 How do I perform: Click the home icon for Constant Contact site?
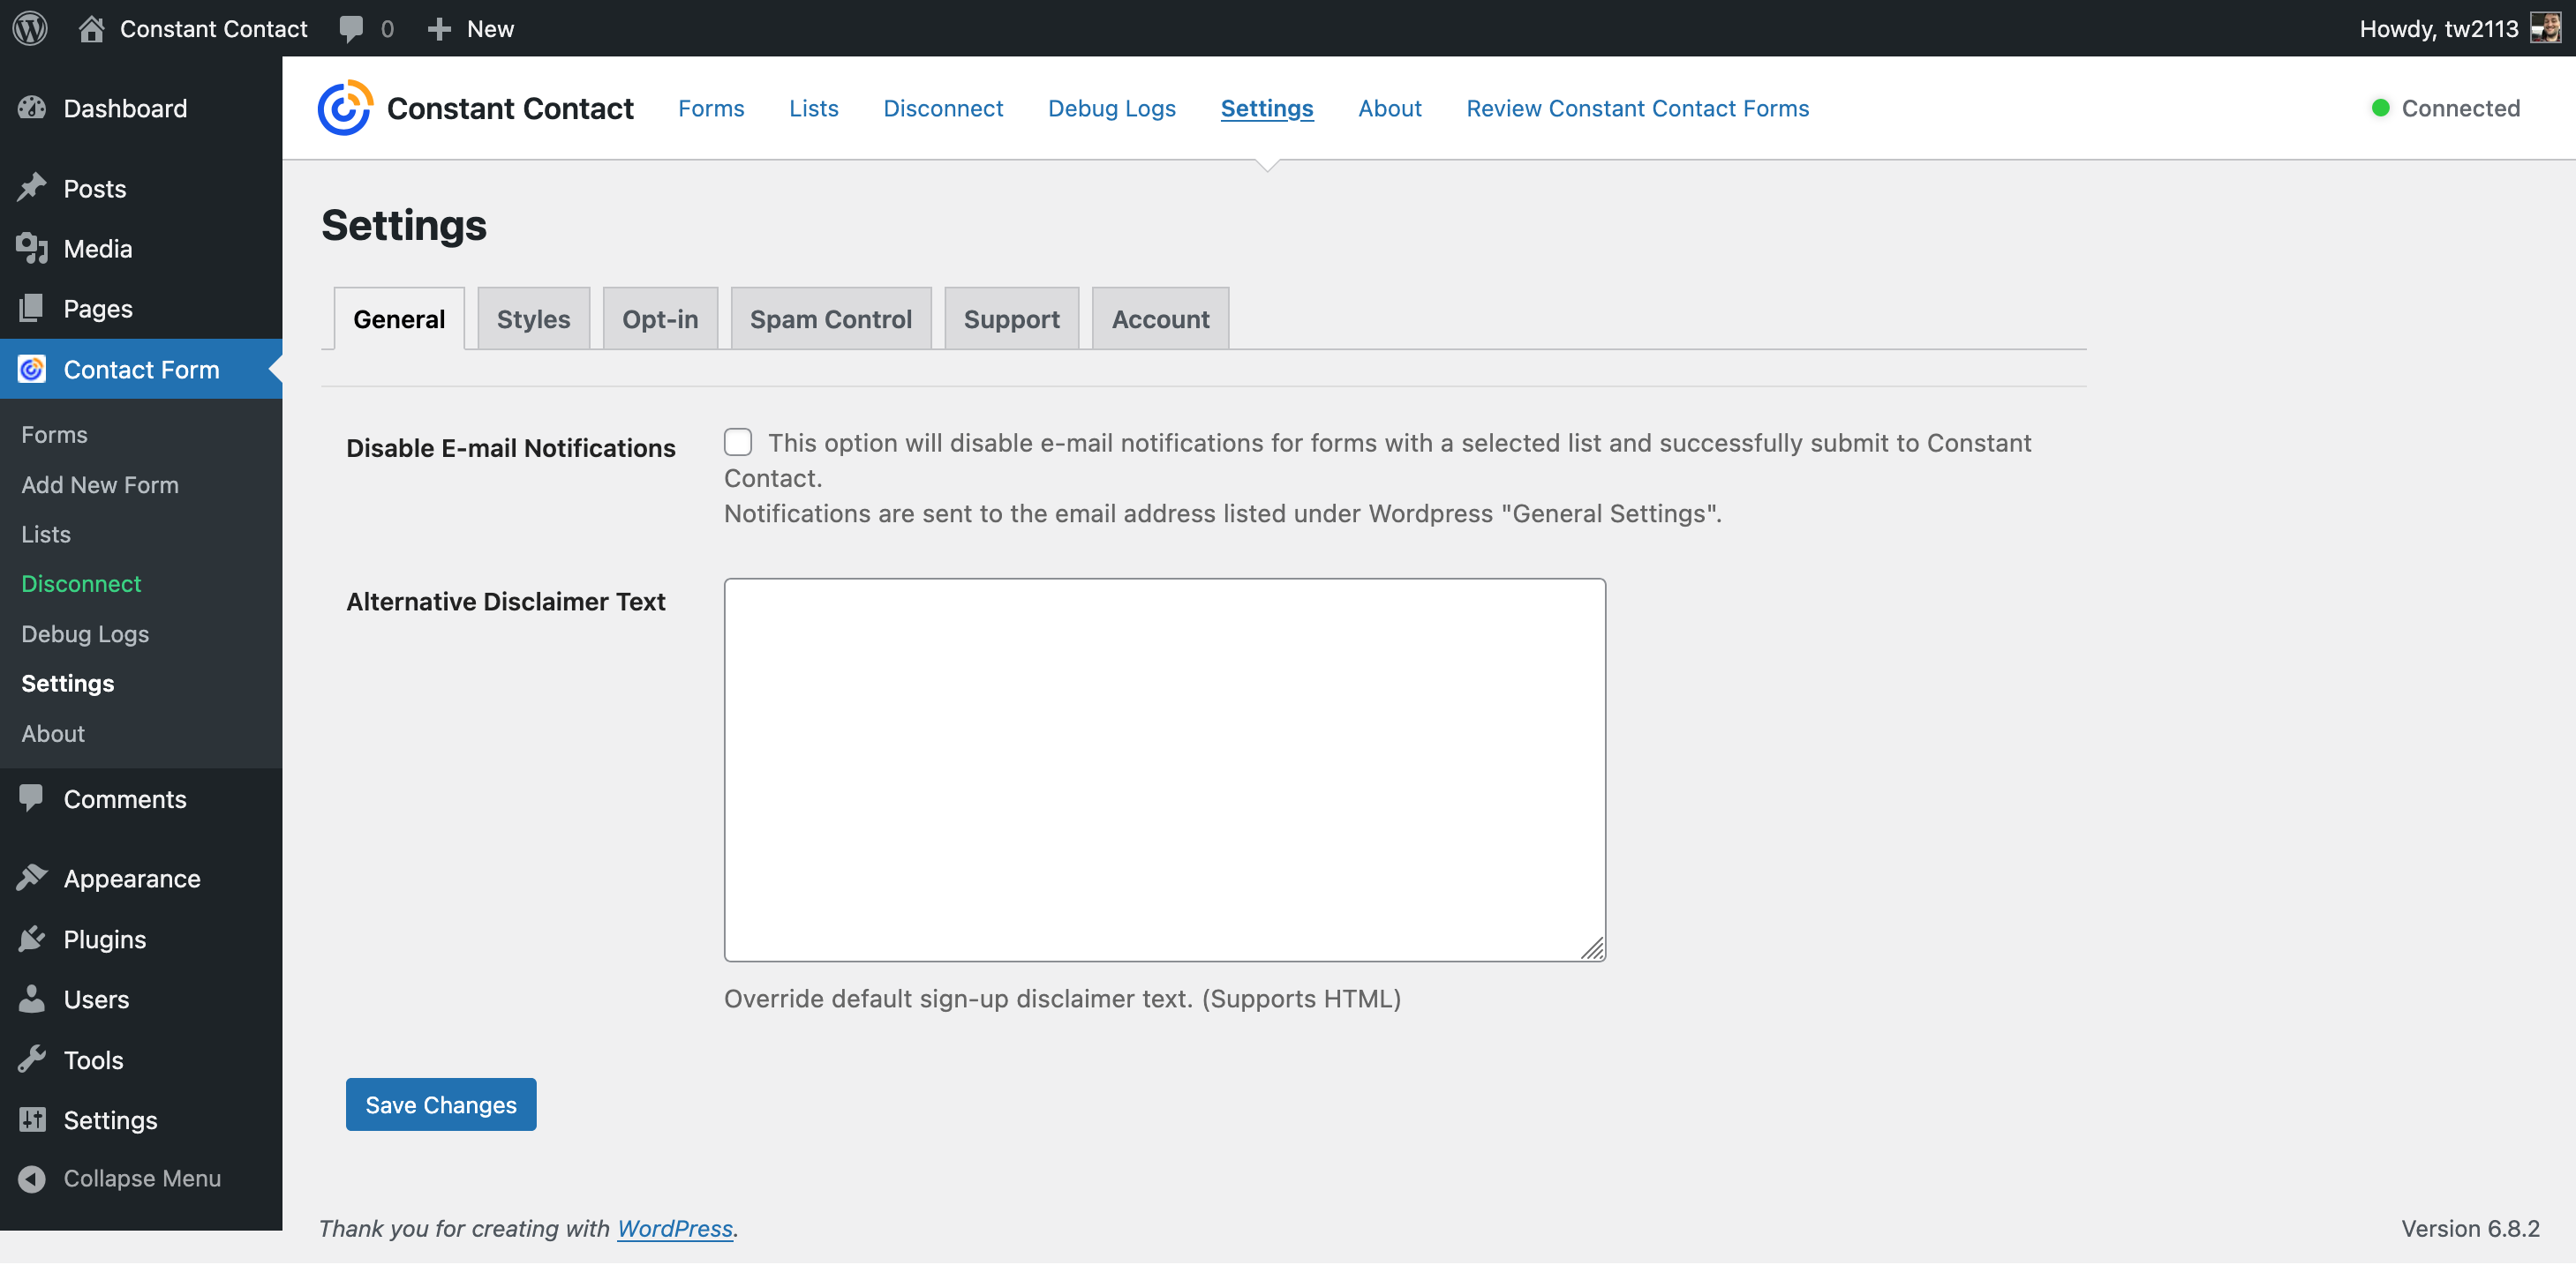[91, 28]
